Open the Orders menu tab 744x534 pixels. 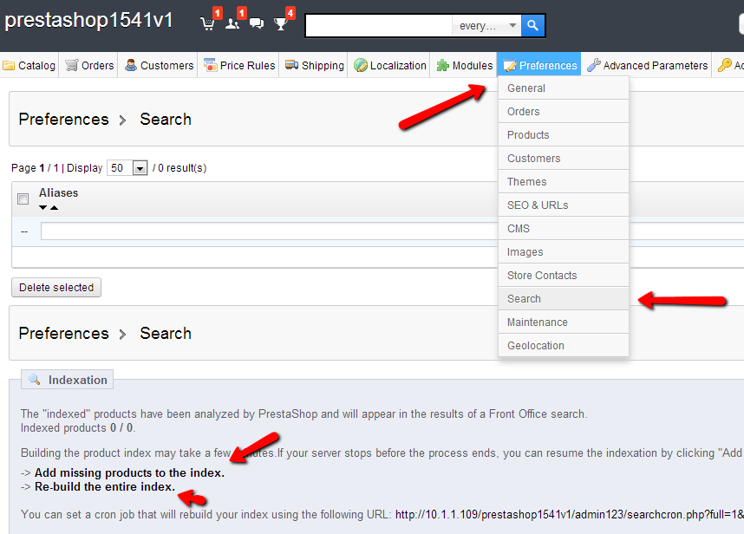click(x=89, y=65)
